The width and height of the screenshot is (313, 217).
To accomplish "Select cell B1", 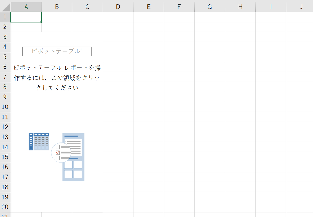I will point(57,17).
